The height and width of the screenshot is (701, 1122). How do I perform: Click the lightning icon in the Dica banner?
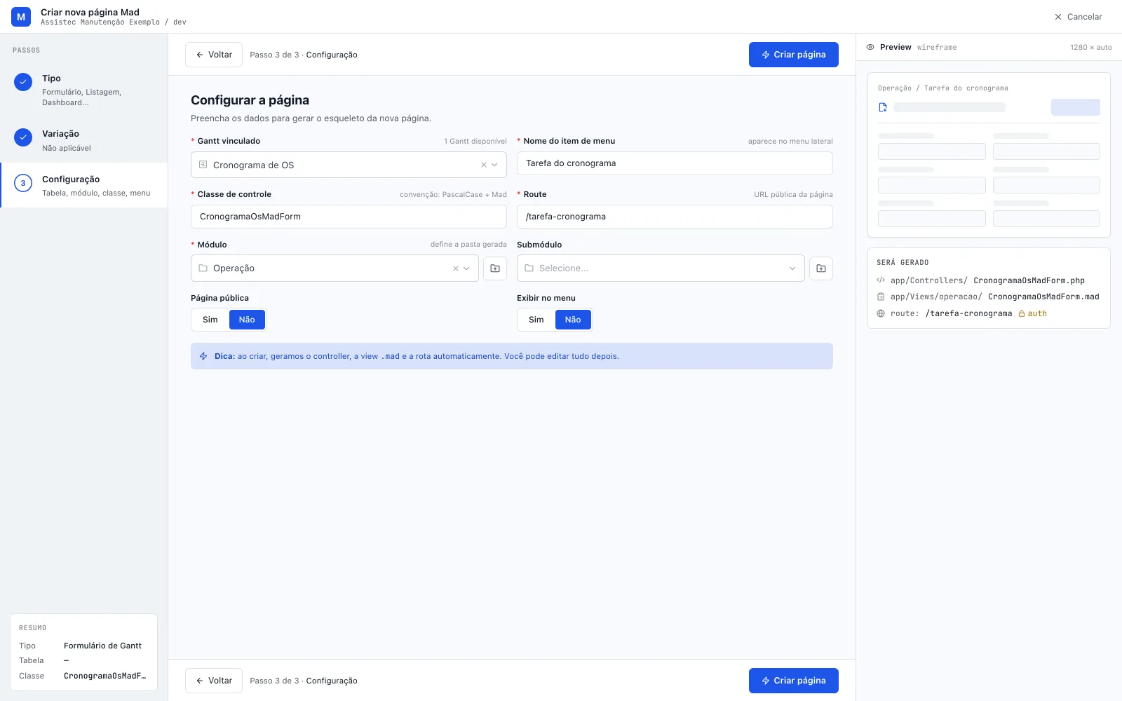(x=203, y=356)
